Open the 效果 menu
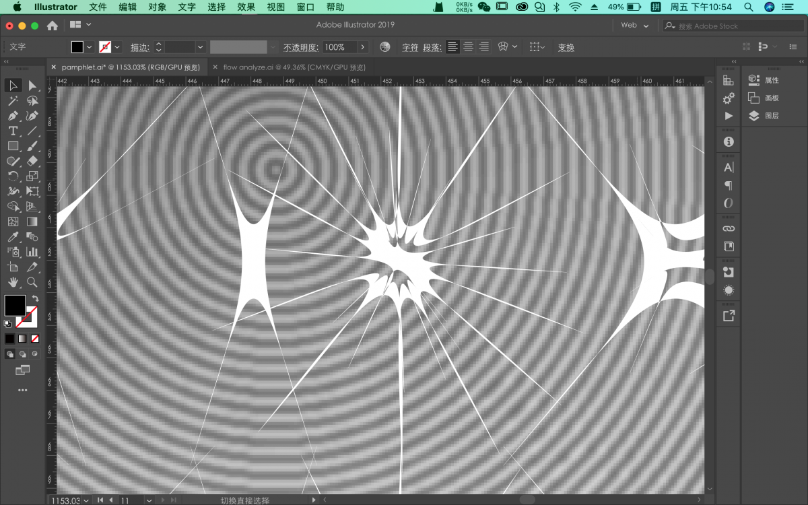 (x=246, y=7)
